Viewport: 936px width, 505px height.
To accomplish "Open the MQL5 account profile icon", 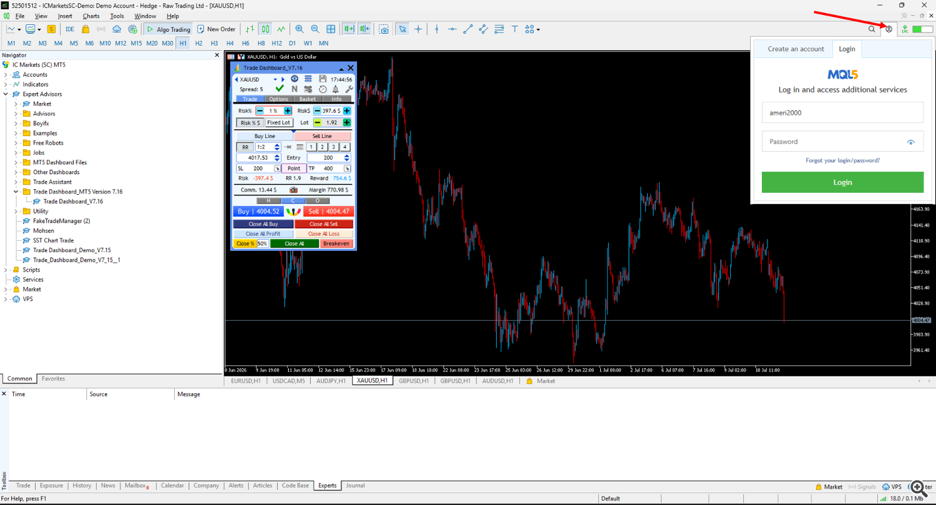I will [889, 29].
